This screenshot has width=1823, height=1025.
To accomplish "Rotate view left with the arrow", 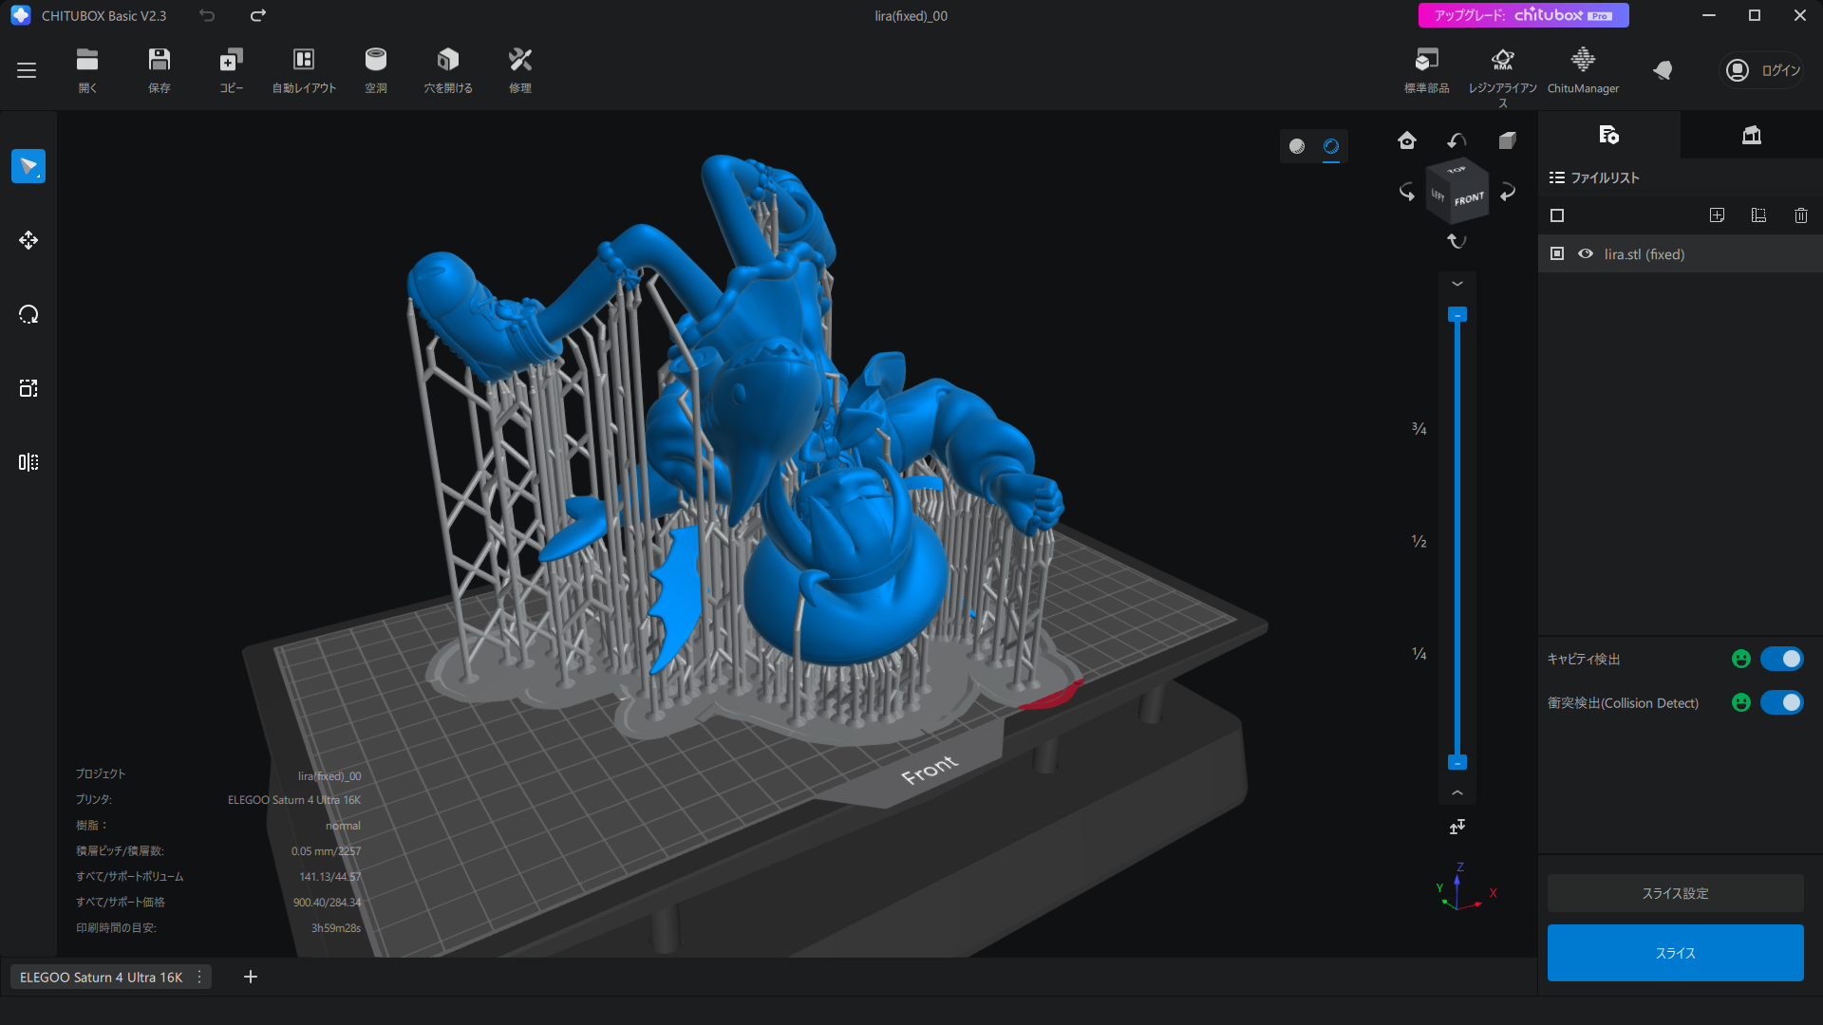I will [1407, 192].
